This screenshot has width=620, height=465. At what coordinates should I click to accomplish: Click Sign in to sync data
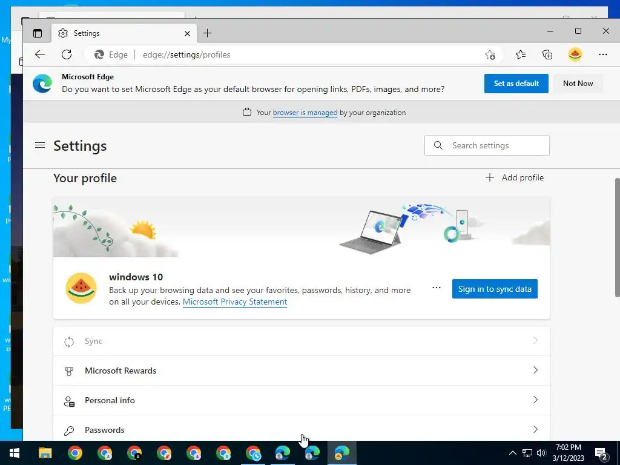pyautogui.click(x=495, y=289)
